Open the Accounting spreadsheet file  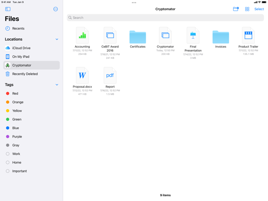tap(83, 35)
